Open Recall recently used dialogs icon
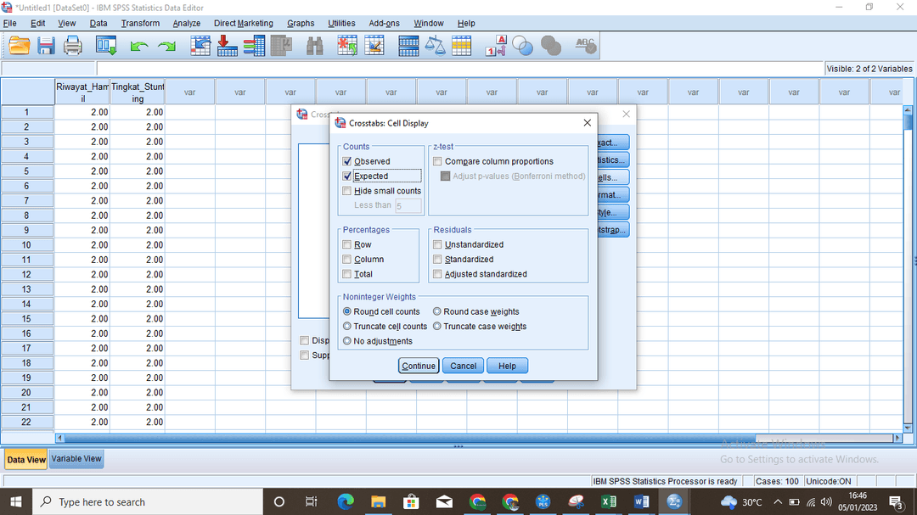917x515 pixels. click(106, 46)
